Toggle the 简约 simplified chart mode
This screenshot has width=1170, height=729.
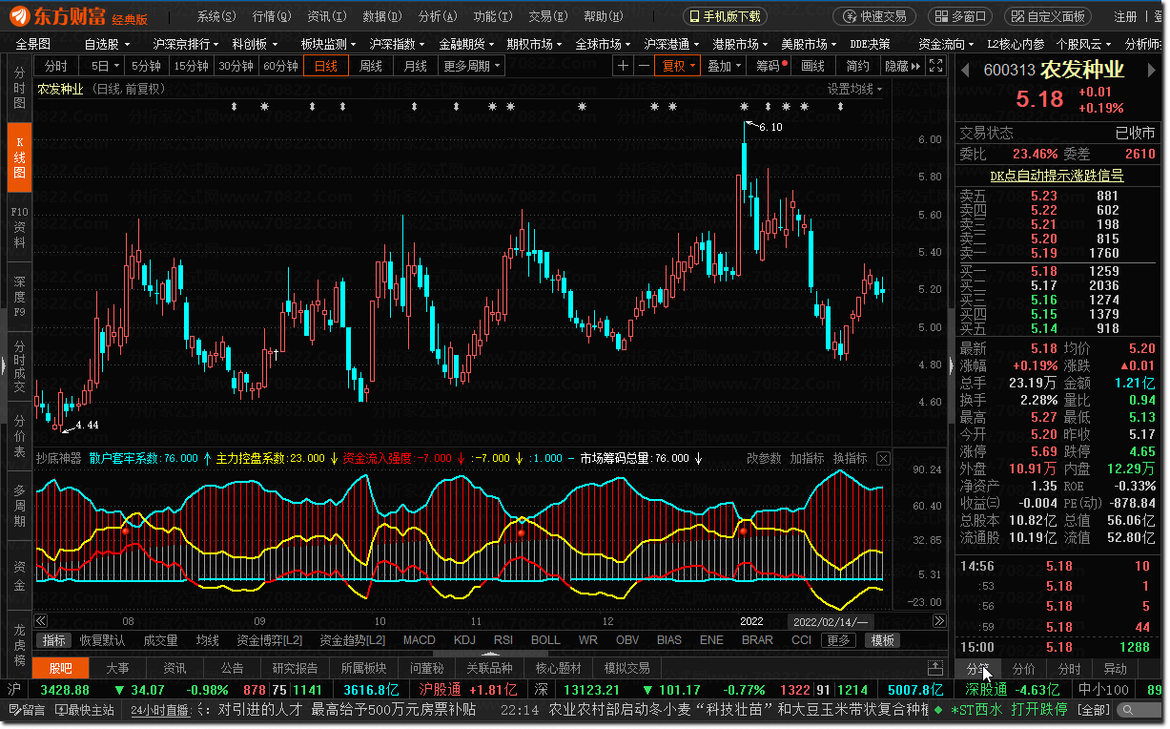tap(857, 66)
